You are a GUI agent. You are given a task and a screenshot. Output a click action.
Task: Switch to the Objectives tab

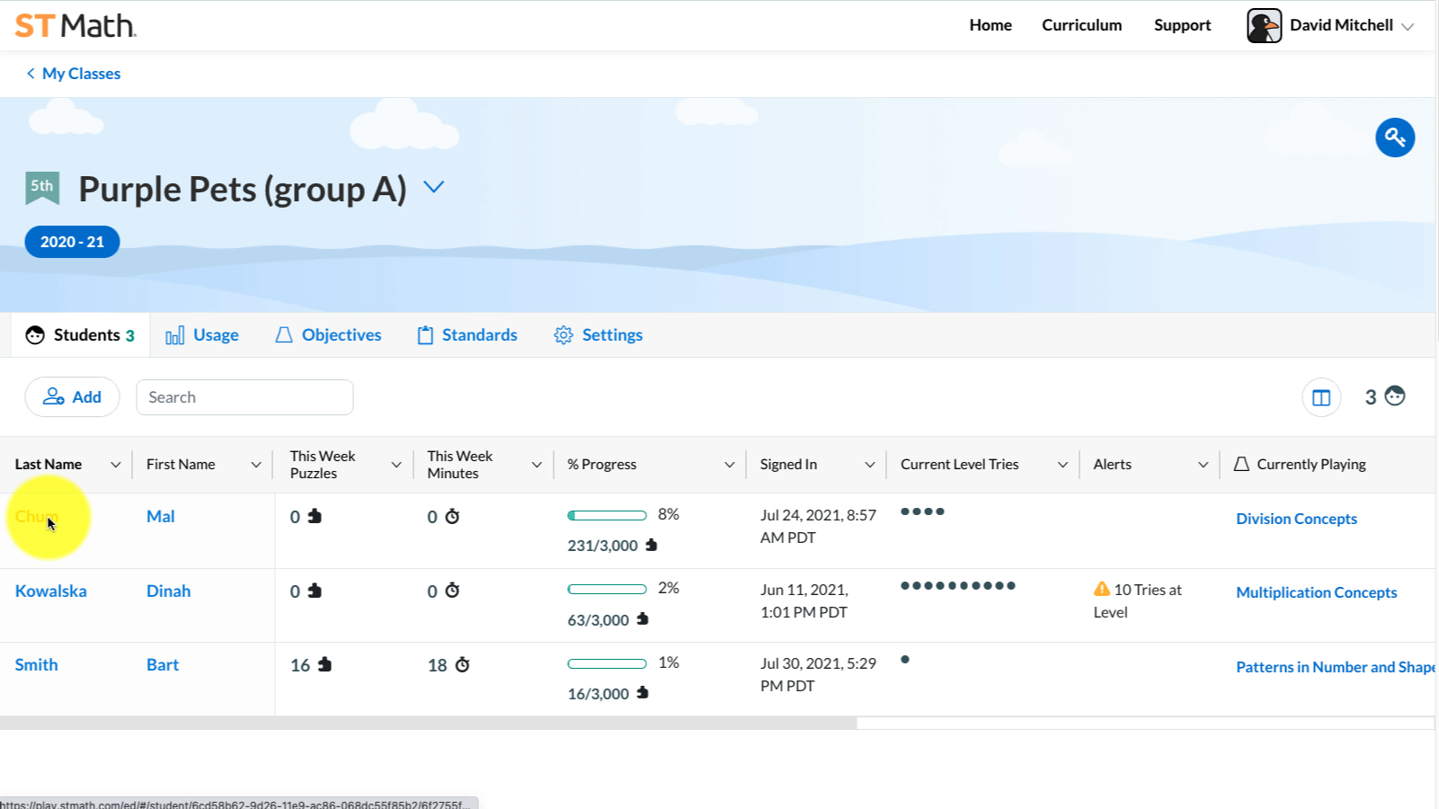pos(328,335)
